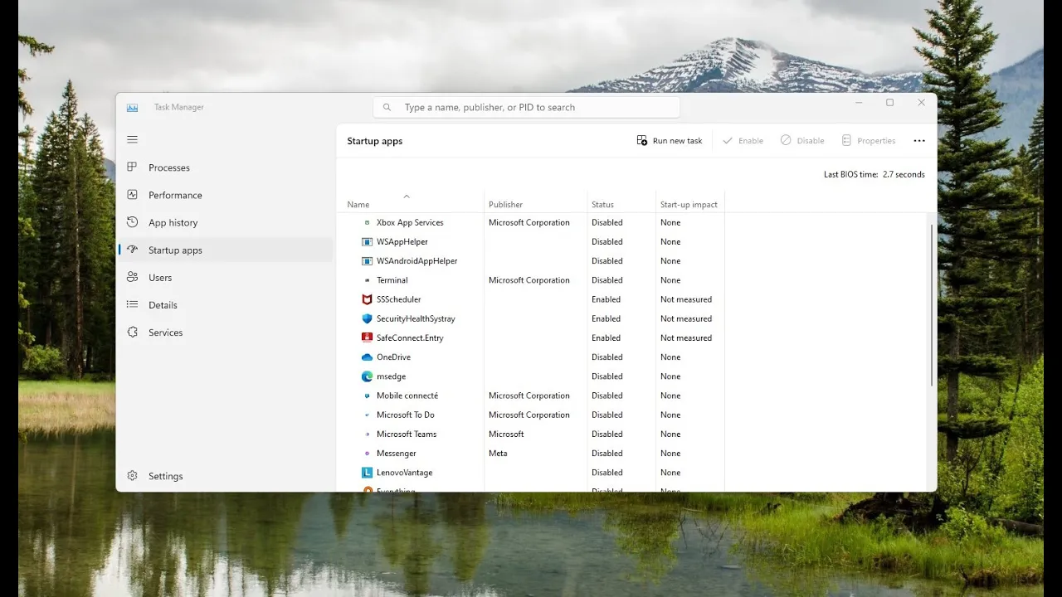This screenshot has height=597, width=1062.
Task: Select the OneDrive cloud icon
Action: (368, 357)
